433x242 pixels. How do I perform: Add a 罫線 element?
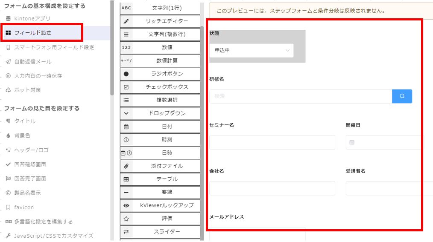click(x=160, y=193)
